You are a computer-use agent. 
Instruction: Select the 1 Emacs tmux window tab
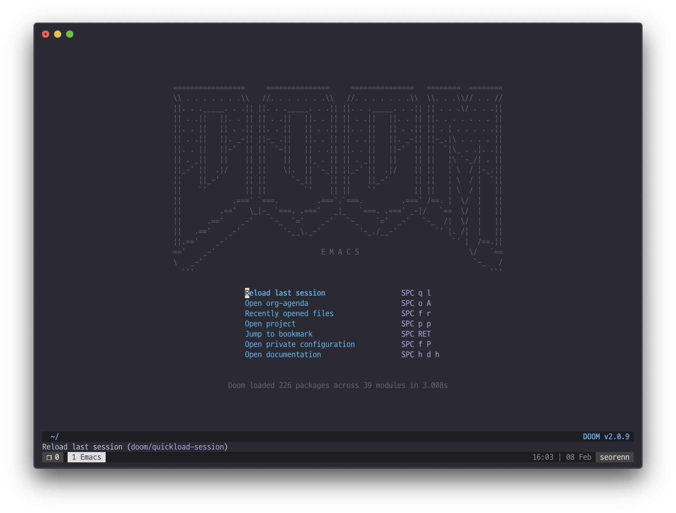[87, 457]
